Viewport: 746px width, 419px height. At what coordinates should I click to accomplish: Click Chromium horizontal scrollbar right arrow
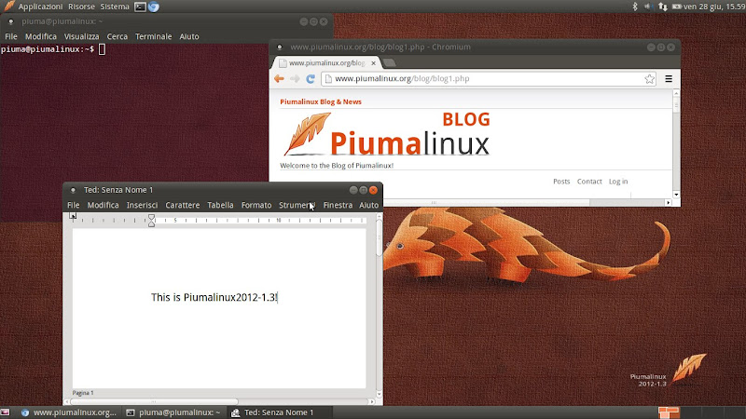[x=669, y=203]
